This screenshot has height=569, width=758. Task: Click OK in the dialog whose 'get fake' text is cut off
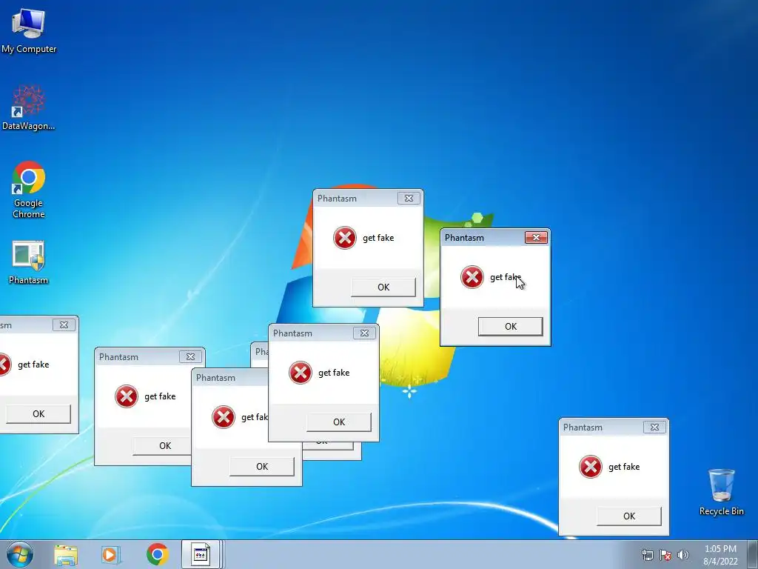262,467
